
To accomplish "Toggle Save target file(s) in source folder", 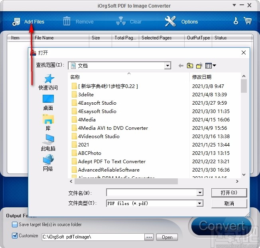I will pos(15,225).
